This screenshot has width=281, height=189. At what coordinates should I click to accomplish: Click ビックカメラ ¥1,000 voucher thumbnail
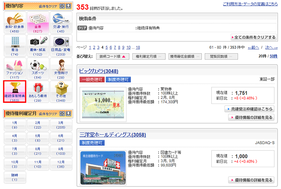[x=103, y=105]
